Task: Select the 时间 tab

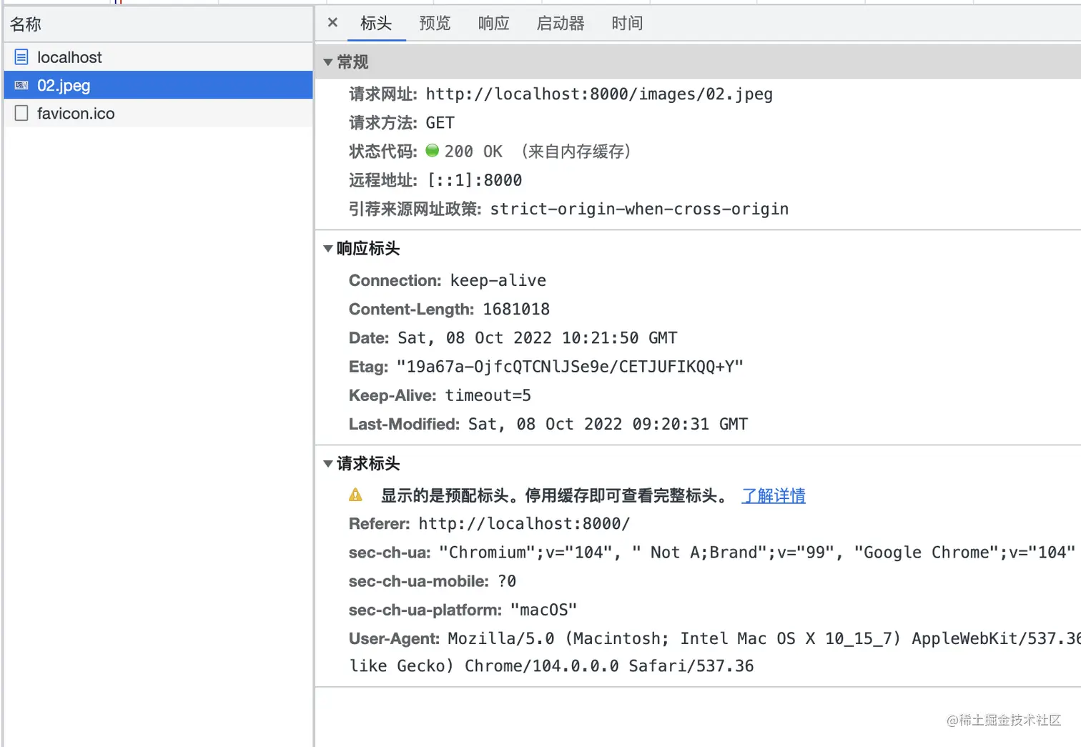Action: tap(626, 23)
